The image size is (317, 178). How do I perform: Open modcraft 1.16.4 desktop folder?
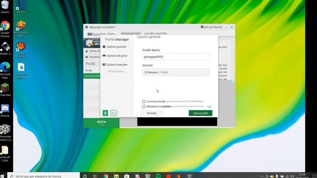pyautogui.click(x=5, y=154)
